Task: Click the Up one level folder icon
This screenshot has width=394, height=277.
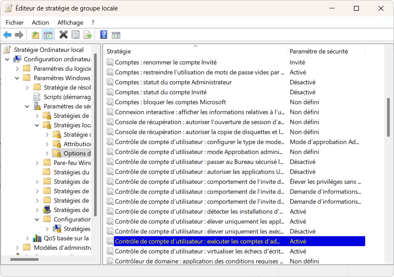Action: 35,35
